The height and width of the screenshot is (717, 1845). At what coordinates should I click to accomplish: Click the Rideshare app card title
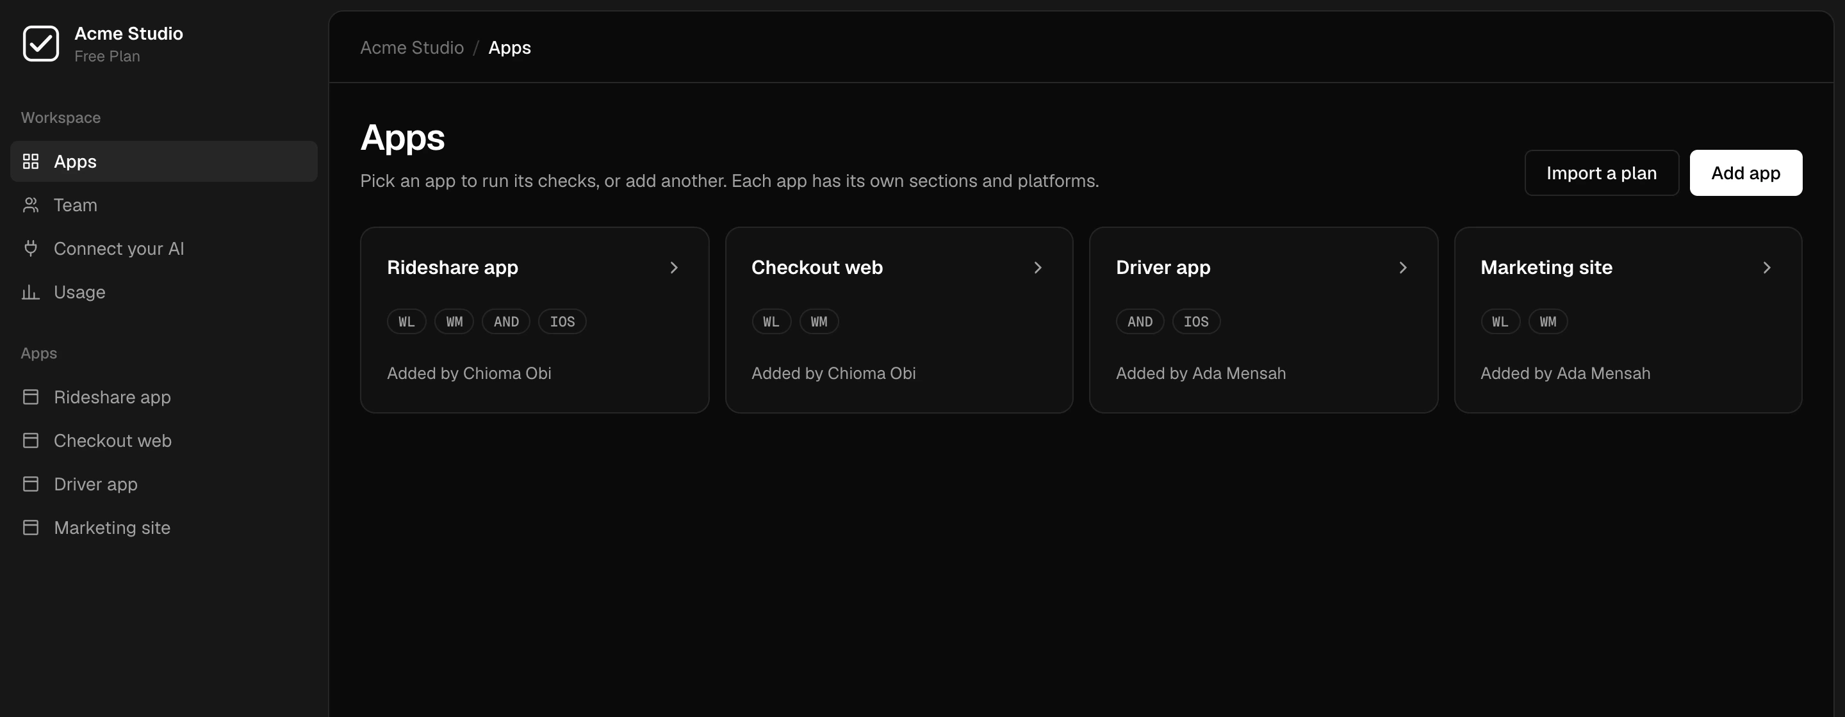453,268
